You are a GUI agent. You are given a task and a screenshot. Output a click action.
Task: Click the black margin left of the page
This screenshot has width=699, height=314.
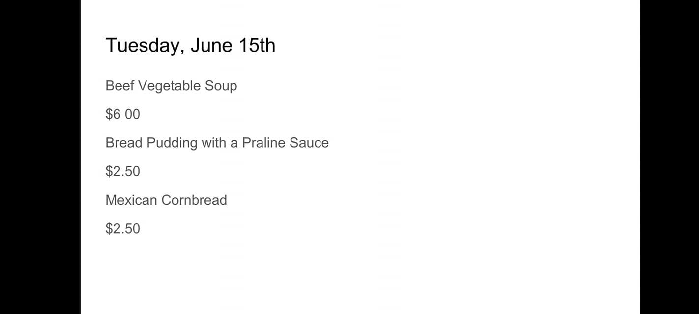(x=40, y=157)
